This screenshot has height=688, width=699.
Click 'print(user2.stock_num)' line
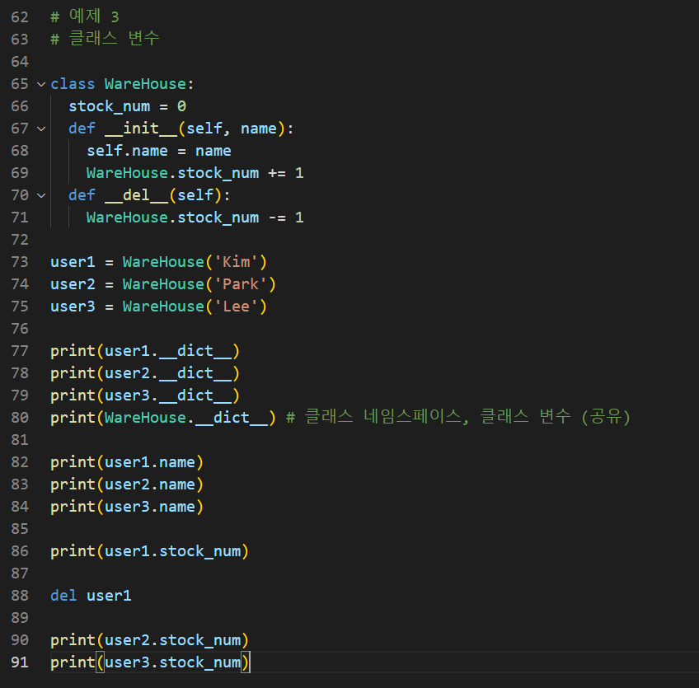[149, 641]
